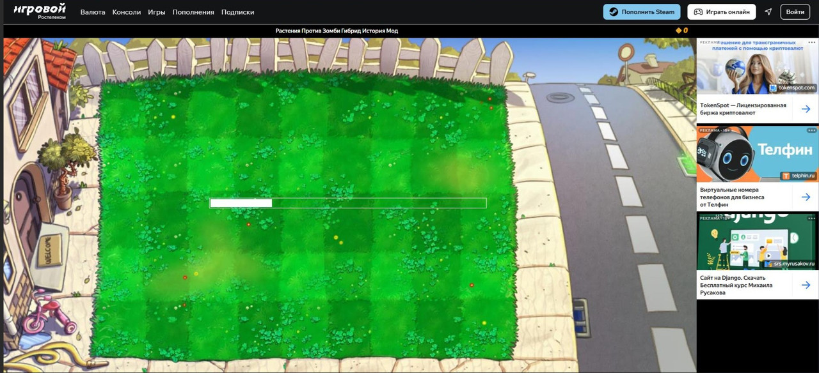Viewport: 819px width, 373px height.
Task: Click the telphin.ru domain label
Action: pos(798,176)
